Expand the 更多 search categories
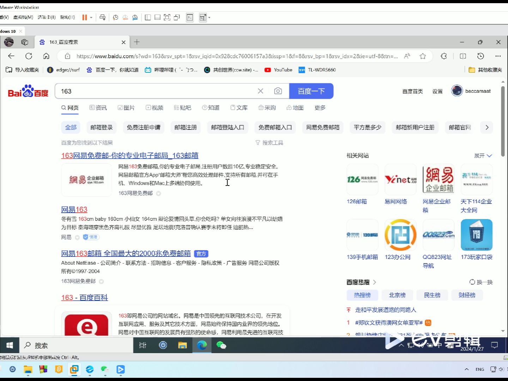 (320, 108)
